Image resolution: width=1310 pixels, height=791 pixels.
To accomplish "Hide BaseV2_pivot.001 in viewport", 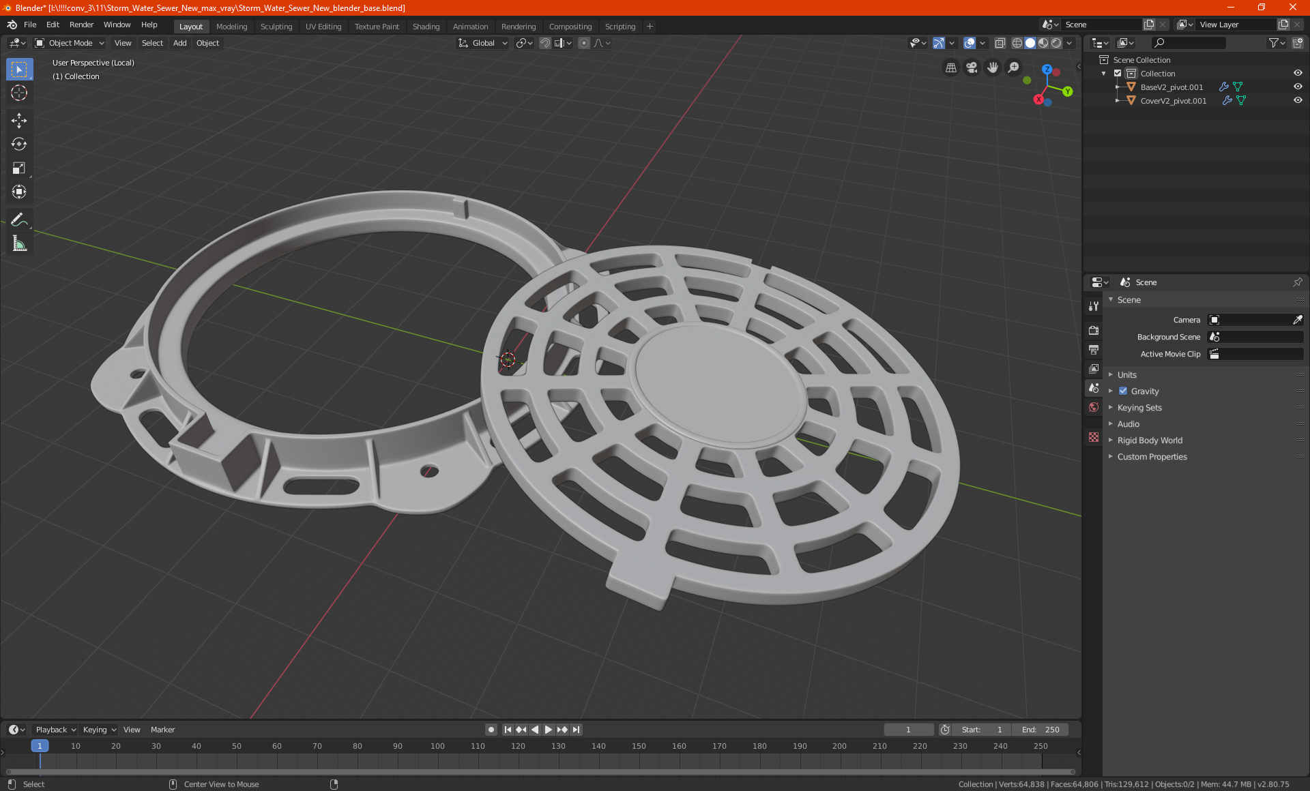I will pyautogui.click(x=1298, y=87).
